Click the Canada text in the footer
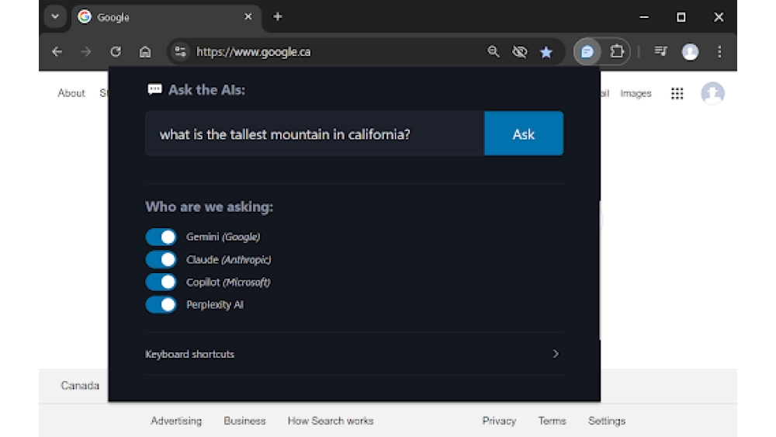Screen dimensions: 776x437 80,385
